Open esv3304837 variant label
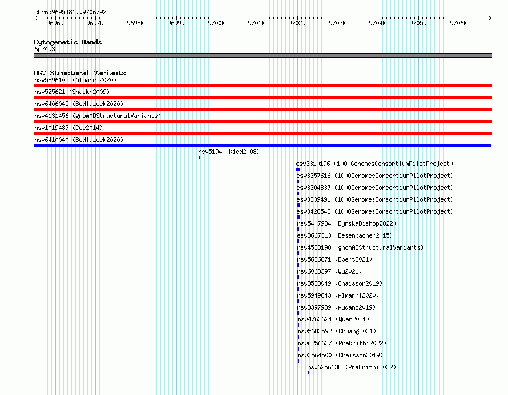 375,188
